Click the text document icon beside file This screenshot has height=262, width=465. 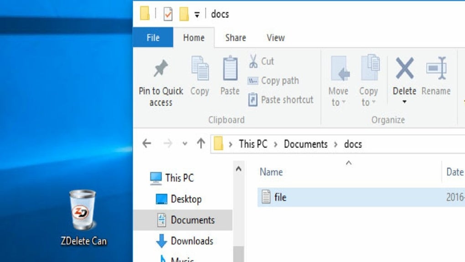[x=266, y=197]
